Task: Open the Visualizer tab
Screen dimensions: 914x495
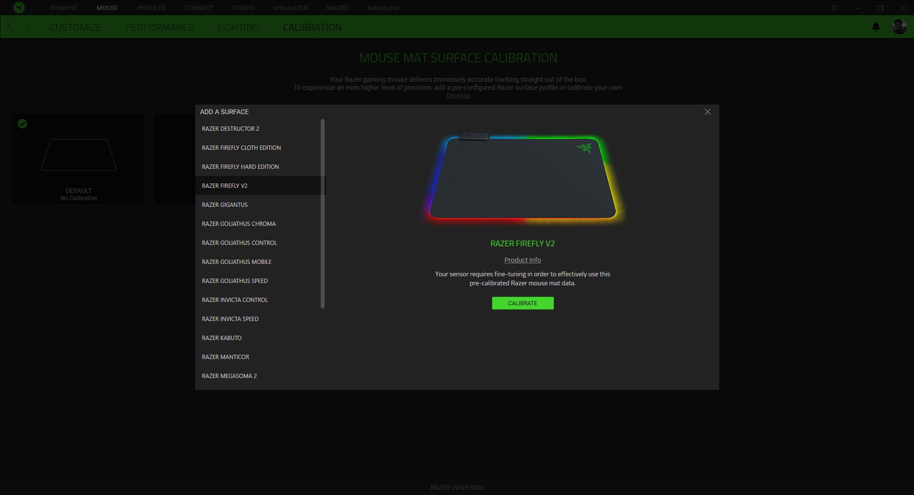Action: (x=291, y=8)
